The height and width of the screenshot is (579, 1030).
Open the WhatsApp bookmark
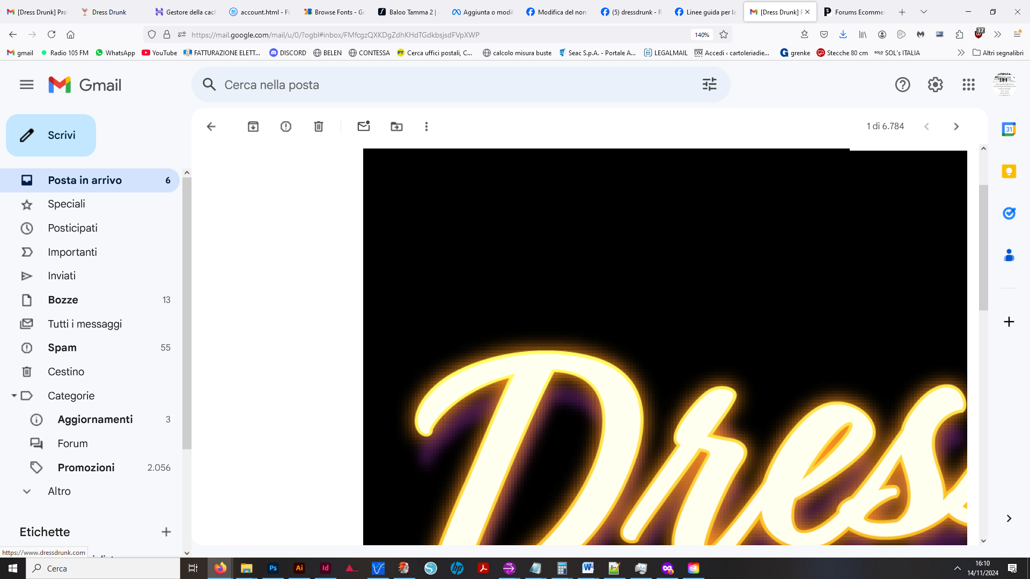pos(115,53)
